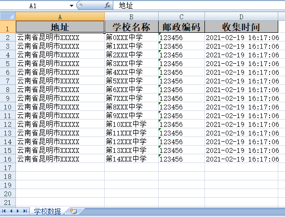Viewport: 285px width, 217px height.
Task: Select the 邮政编码 header cell
Action: 182,27
